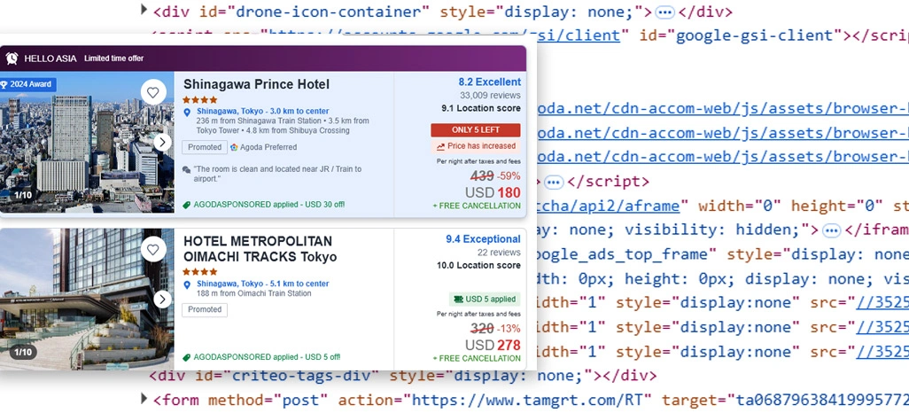Click the google_ads_top_frame attribute text
The image size is (909, 413).
625,254
